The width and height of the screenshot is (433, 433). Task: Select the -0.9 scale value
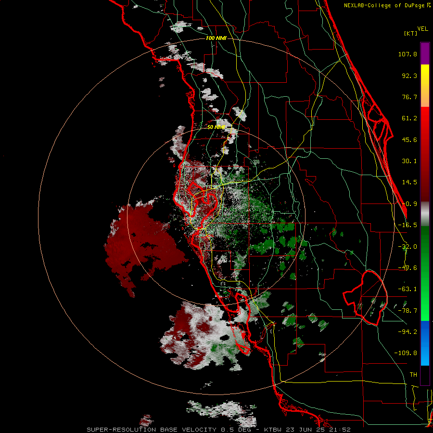[x=409, y=204]
